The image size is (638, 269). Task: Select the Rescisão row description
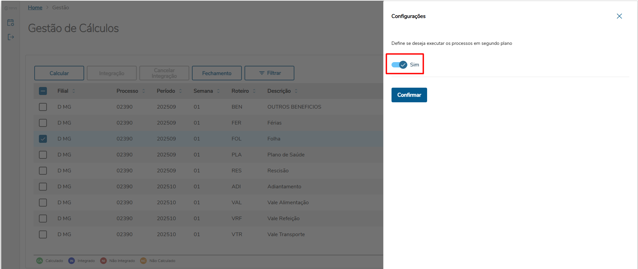278,171
